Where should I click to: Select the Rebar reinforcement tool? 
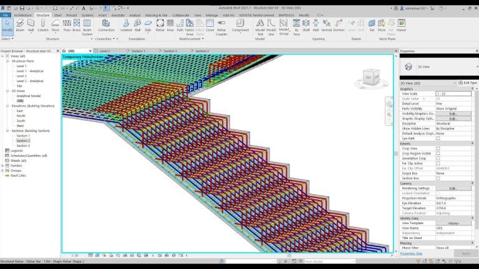pyautogui.click(x=160, y=26)
